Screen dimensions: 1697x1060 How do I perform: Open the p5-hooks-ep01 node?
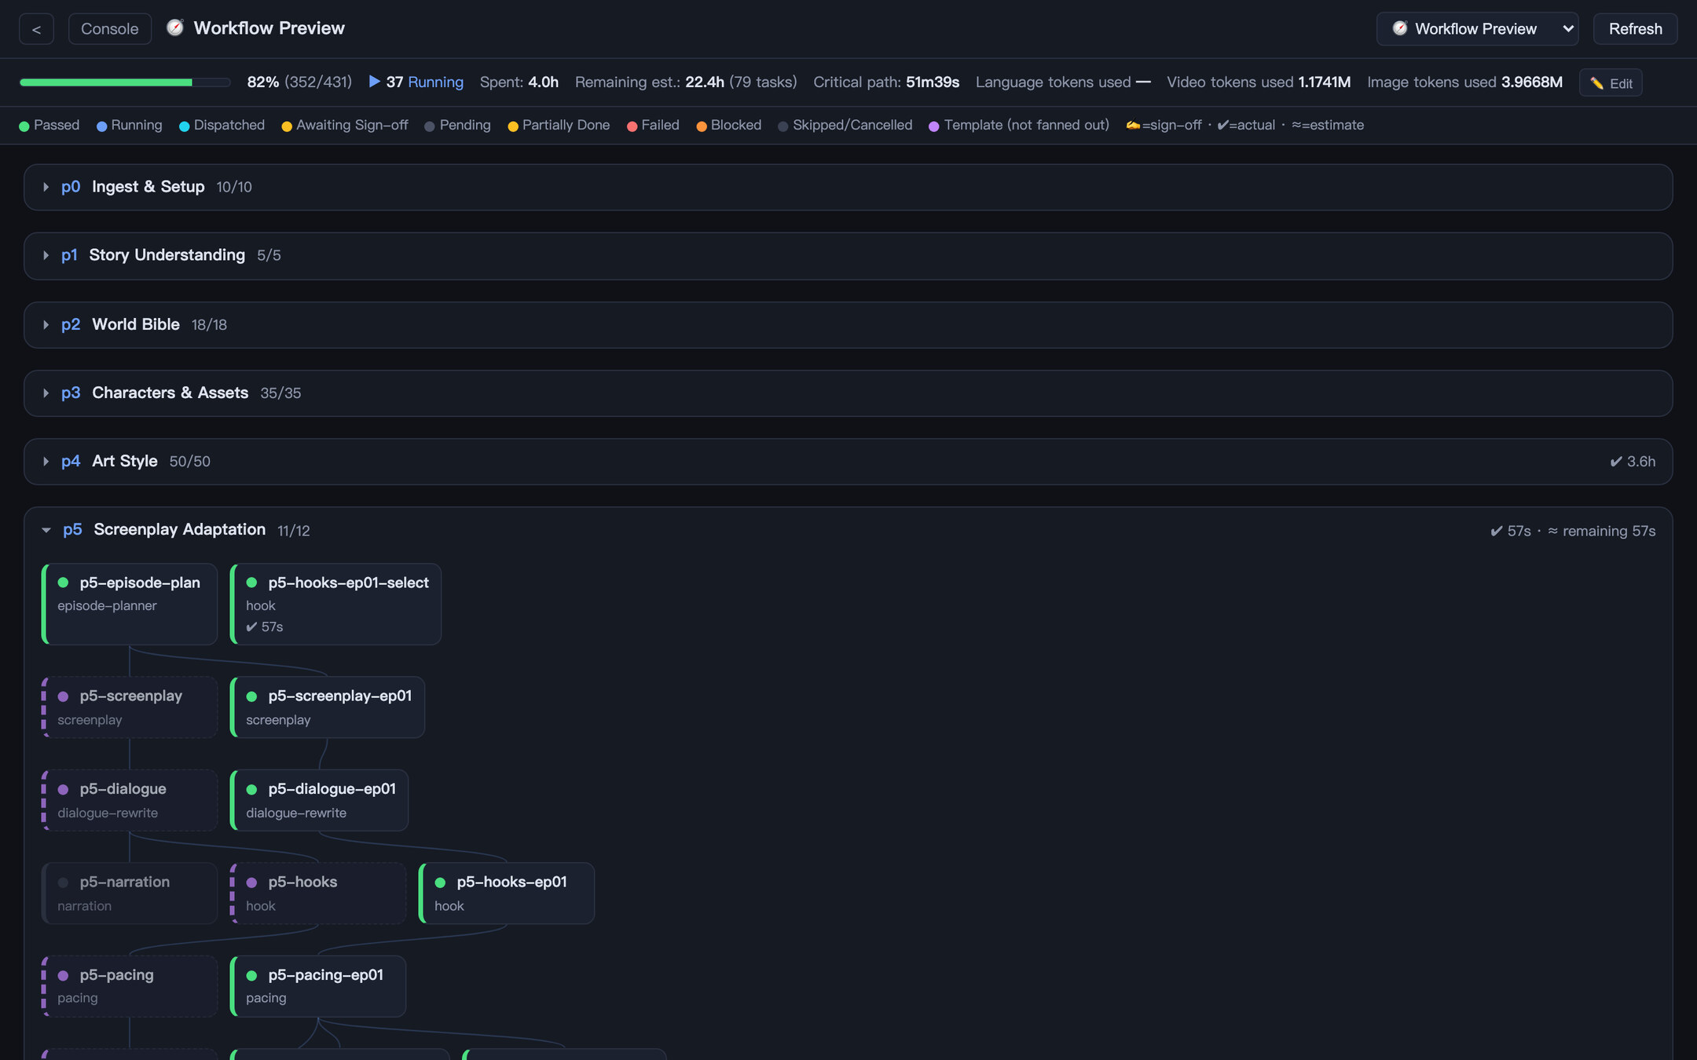point(507,894)
